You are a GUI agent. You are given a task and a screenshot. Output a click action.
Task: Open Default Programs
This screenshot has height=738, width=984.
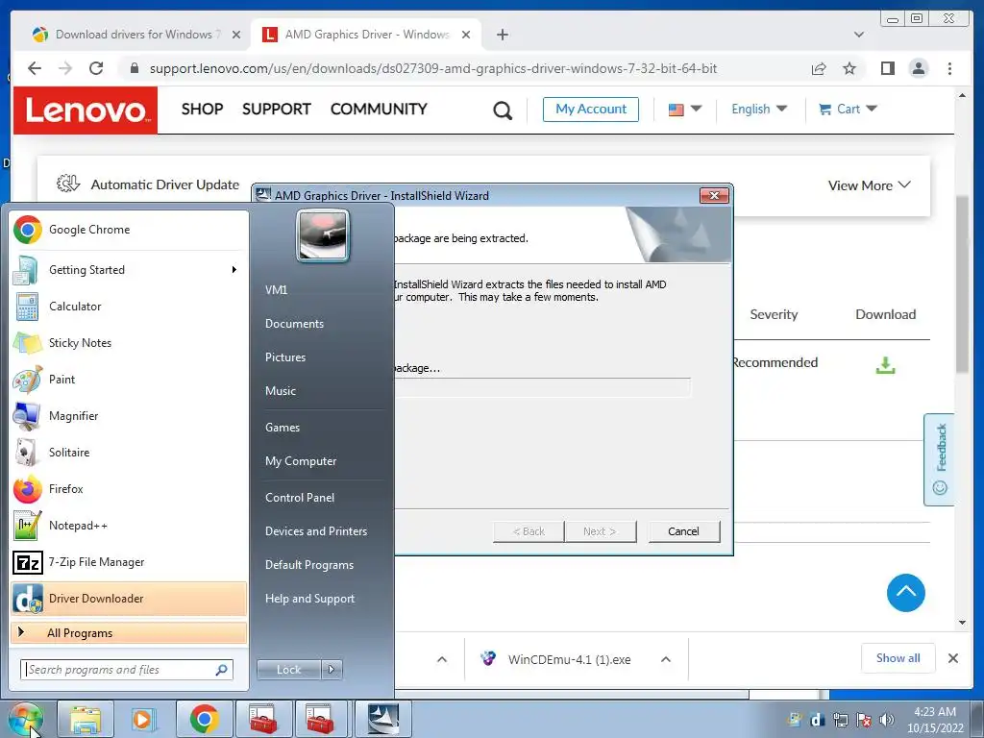click(309, 565)
